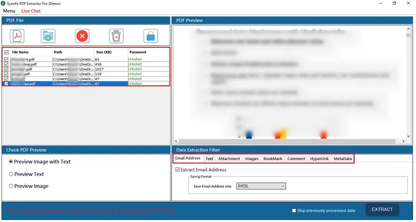Click the blurred PDF preview page
Image resolution: width=416 pixels, height=222 pixels.
(290, 82)
